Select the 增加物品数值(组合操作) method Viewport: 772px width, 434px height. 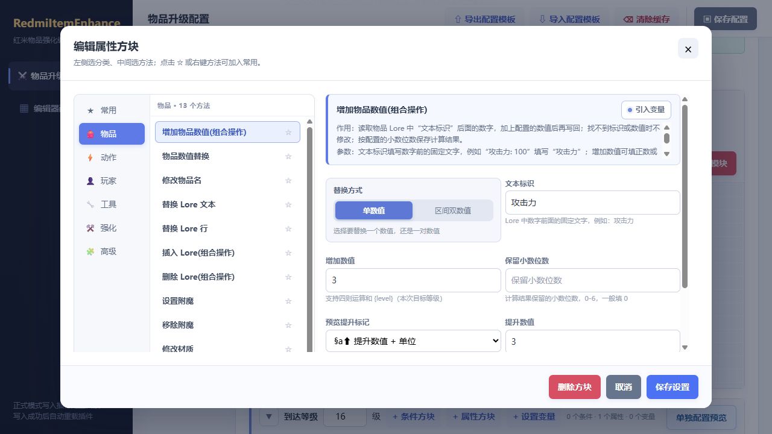point(227,132)
